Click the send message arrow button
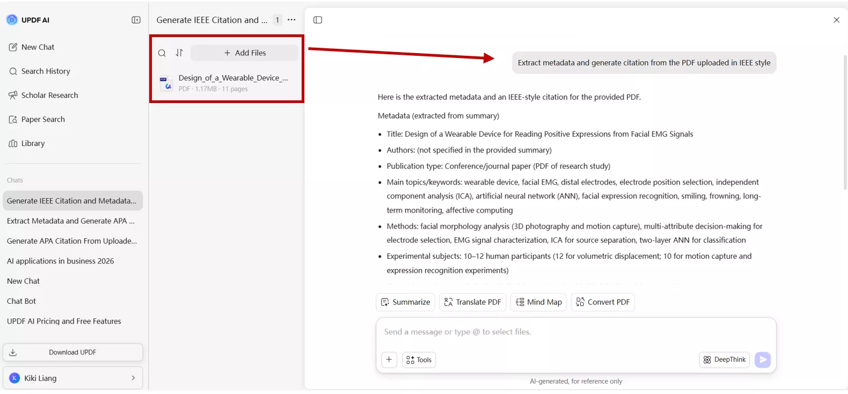Viewport: 848px width, 394px height. pyautogui.click(x=762, y=360)
